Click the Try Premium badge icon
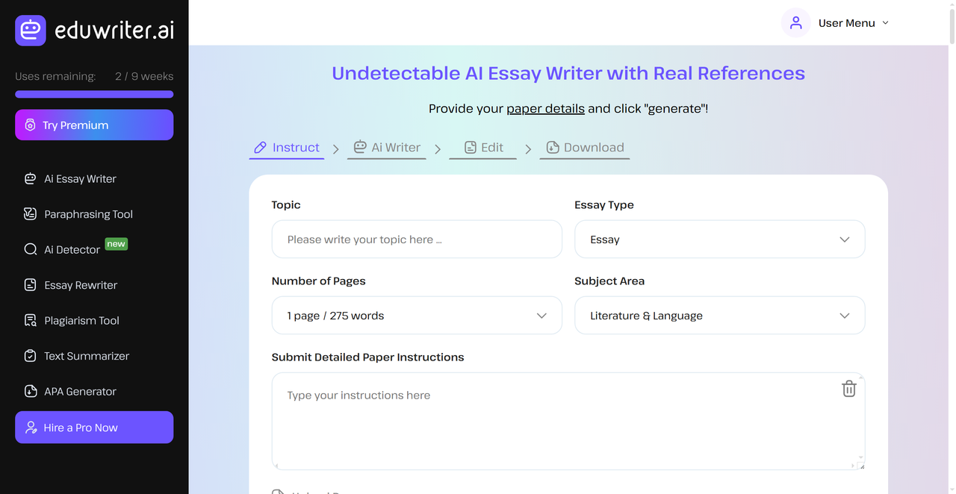This screenshot has height=494, width=956. (30, 125)
